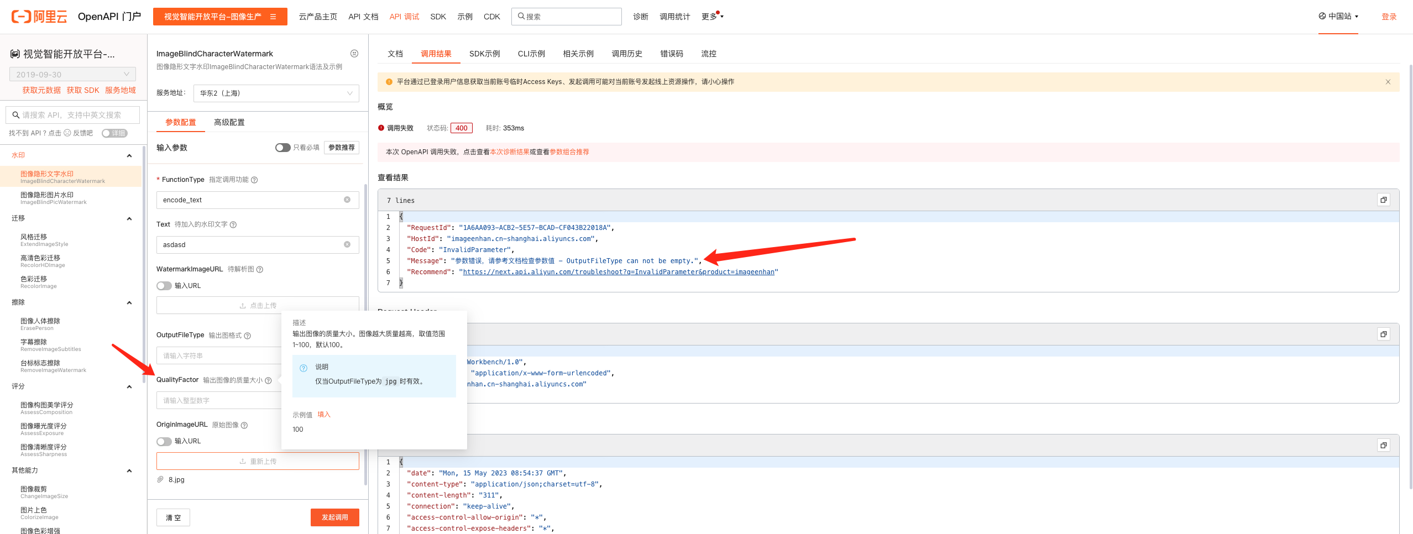This screenshot has height=534, width=1413.
Task: Open the Text parameter help icon
Action: 233,224
